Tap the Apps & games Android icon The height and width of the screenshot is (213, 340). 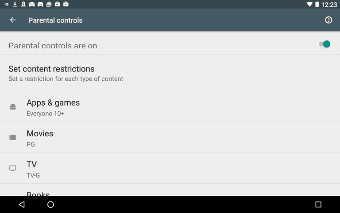pos(13,106)
